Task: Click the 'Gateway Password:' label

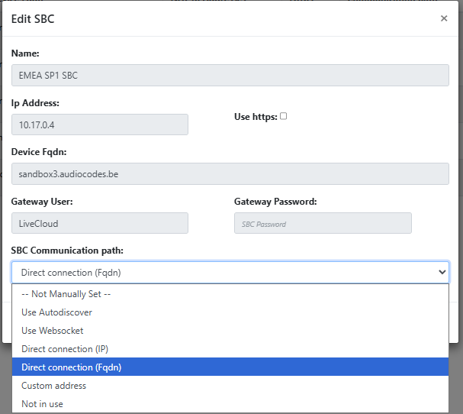Action: tap(275, 202)
